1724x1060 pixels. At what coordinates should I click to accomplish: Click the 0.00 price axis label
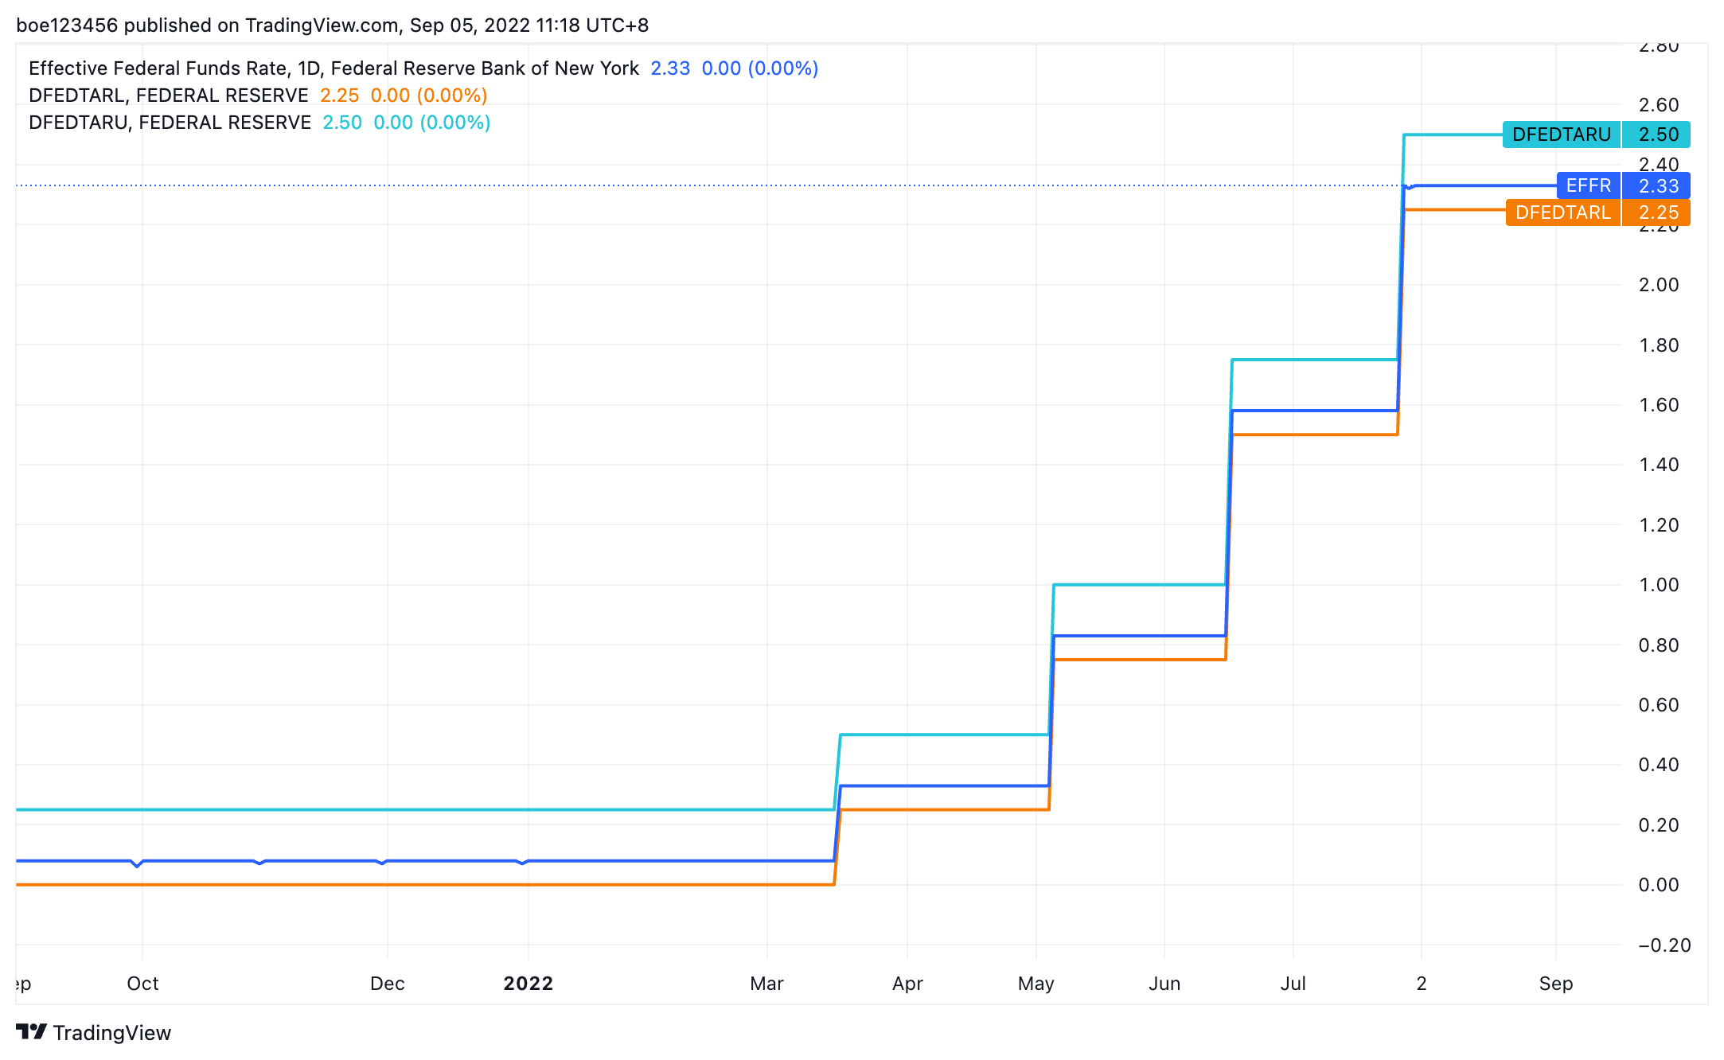[x=1658, y=885]
